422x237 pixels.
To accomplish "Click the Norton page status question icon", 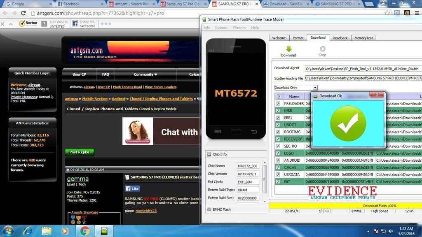I will 44,23.
